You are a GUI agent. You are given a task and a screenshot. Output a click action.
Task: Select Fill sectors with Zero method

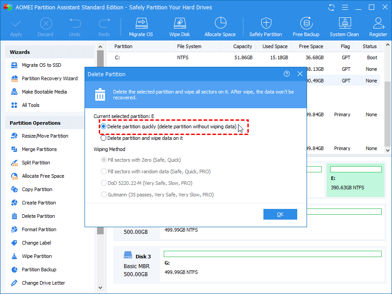click(104, 160)
